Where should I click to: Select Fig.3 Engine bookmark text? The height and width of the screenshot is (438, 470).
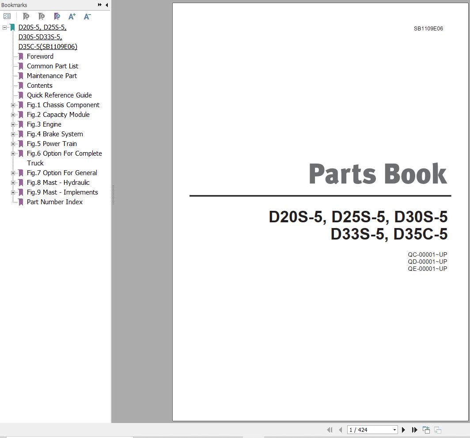pyautogui.click(x=44, y=124)
